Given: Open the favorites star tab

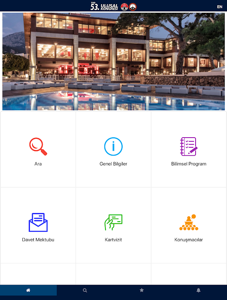Looking at the screenshot, I should coord(141,290).
